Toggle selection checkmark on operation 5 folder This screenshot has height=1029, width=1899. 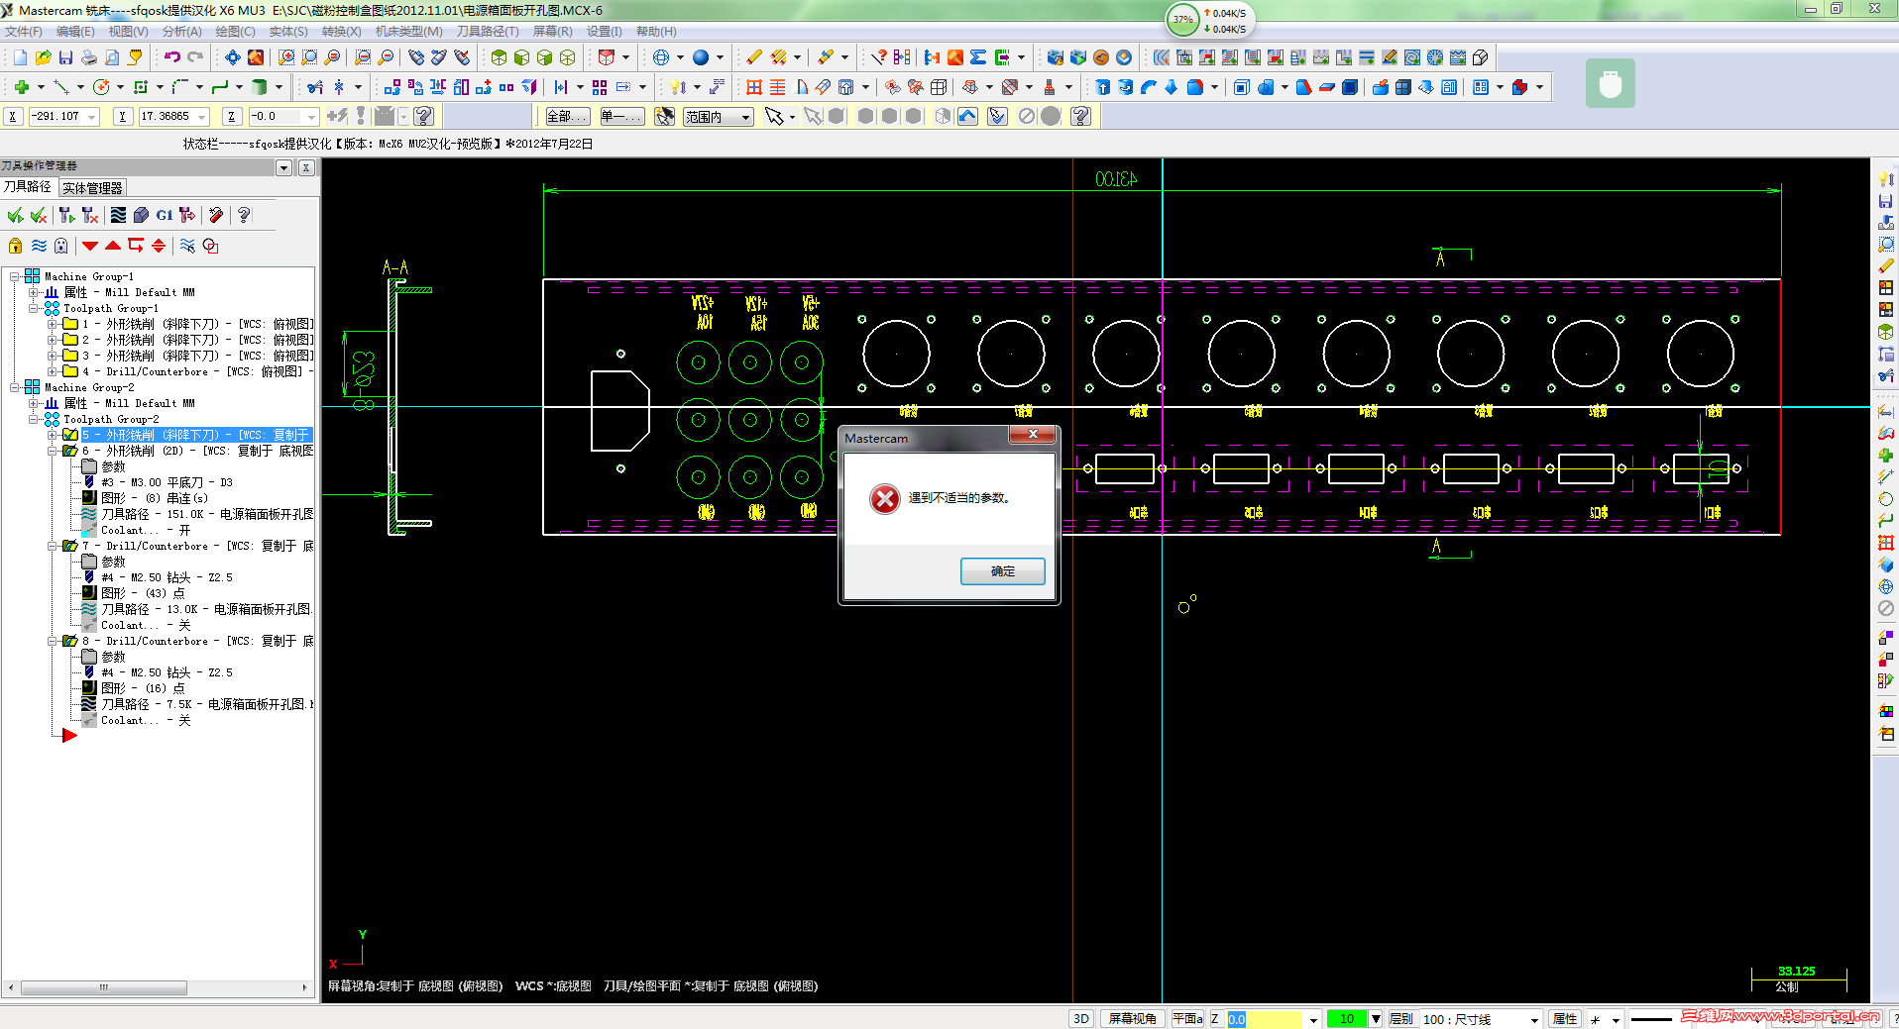70,435
